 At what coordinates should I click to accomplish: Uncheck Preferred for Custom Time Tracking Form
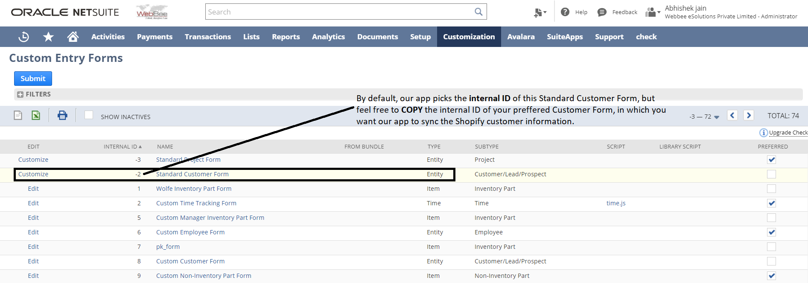(771, 203)
